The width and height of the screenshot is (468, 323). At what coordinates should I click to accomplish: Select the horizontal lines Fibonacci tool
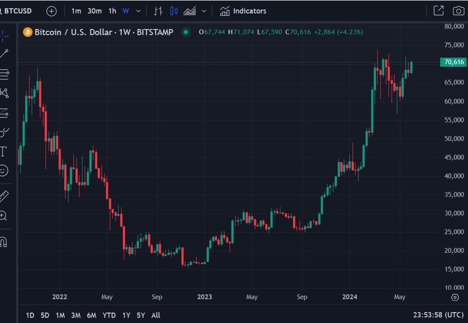pyautogui.click(x=4, y=74)
